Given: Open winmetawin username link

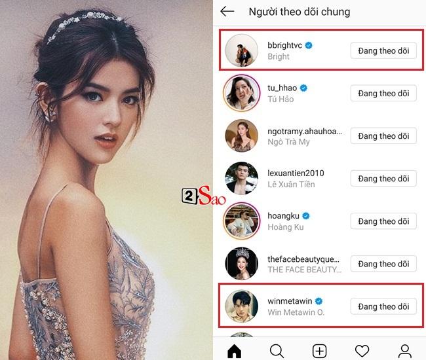Looking at the screenshot, I should click(290, 301).
